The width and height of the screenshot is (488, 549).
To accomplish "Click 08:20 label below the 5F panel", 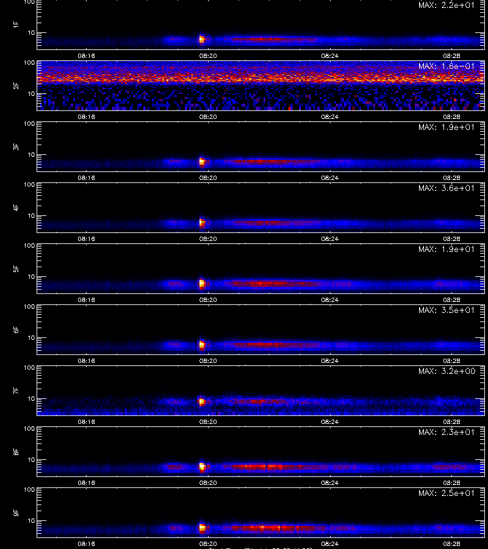I will click(208, 300).
